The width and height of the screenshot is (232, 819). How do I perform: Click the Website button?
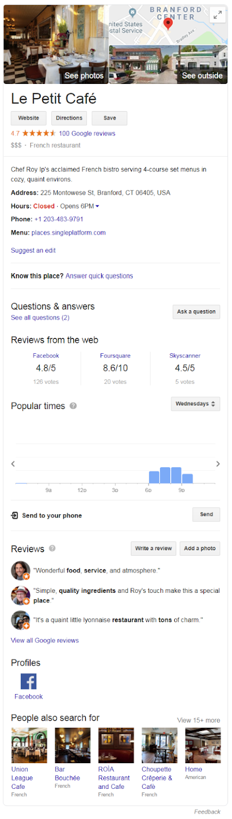coord(29,118)
